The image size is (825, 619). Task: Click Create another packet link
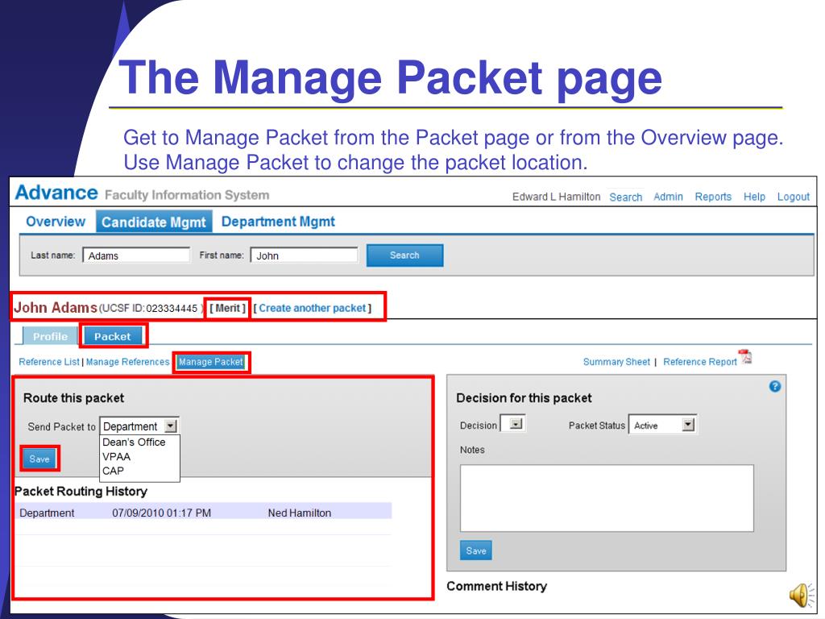click(x=312, y=309)
